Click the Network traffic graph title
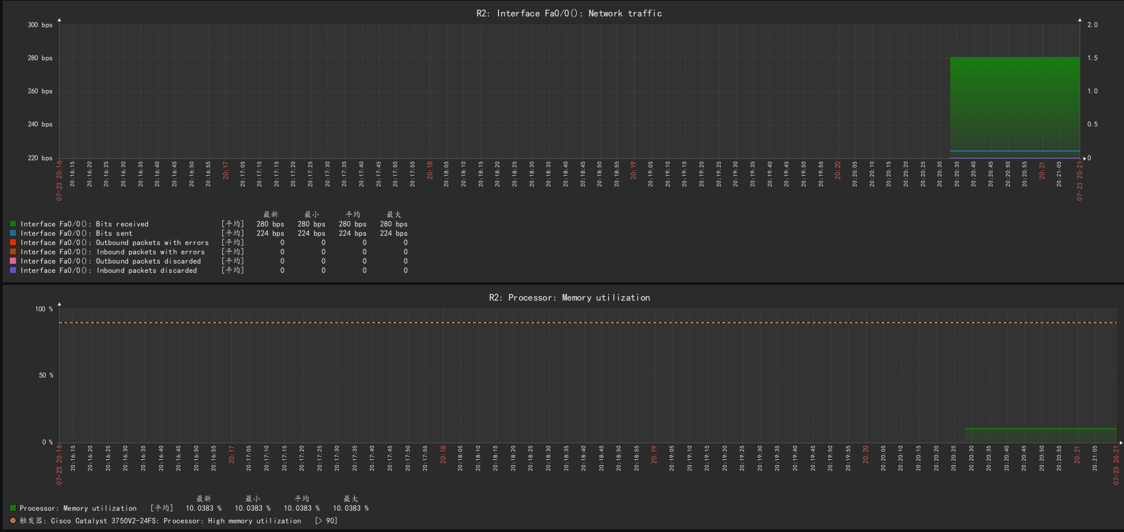Image resolution: width=1124 pixels, height=532 pixels. coord(569,13)
